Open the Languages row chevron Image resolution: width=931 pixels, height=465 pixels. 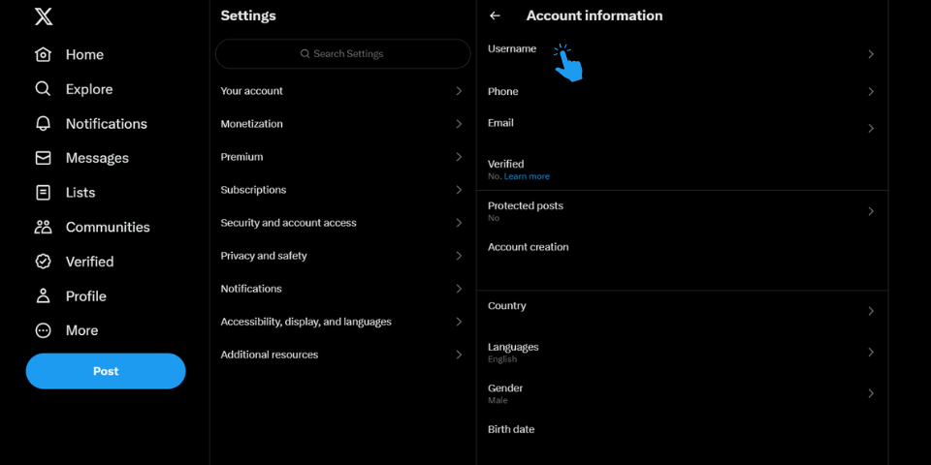point(871,353)
